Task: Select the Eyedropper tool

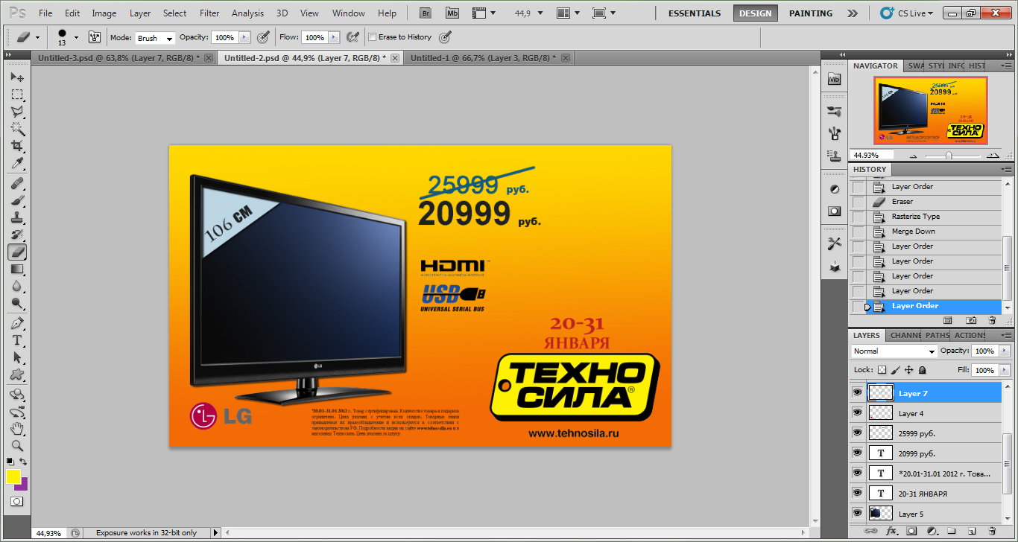Action: pyautogui.click(x=17, y=163)
